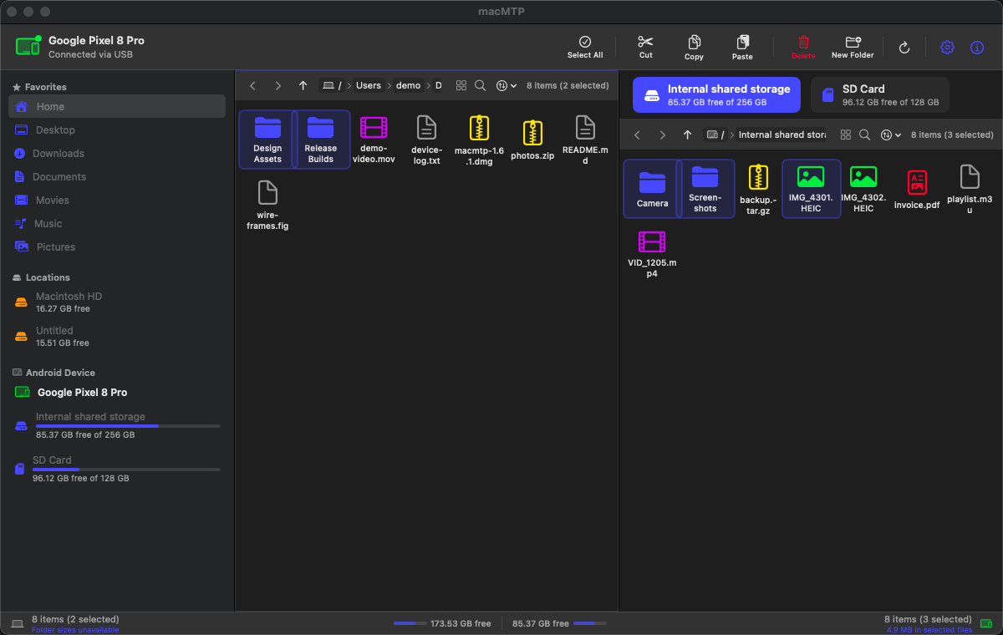Open Movies in Favorites sidebar
This screenshot has width=1003, height=635.
pos(117,200)
